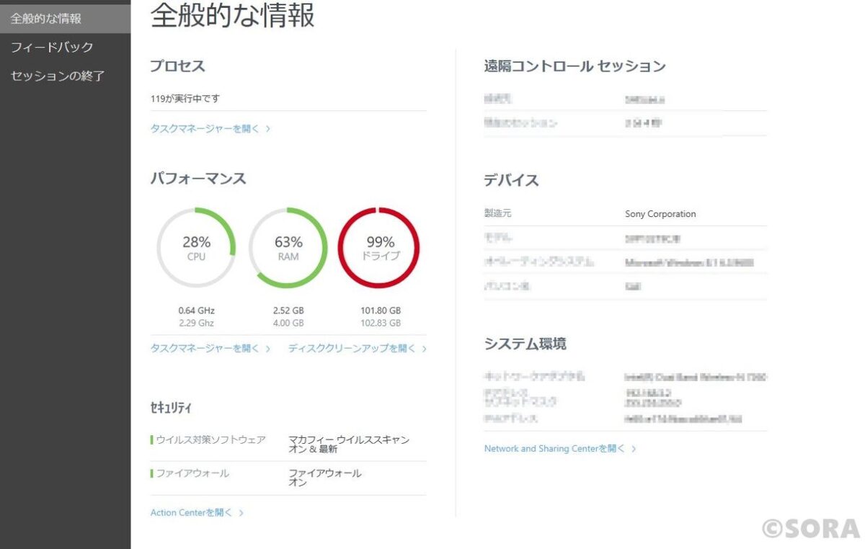Image resolution: width=865 pixels, height=549 pixels.
Task: Click the Sony Corporation manufacturer value
Action: coord(660,214)
